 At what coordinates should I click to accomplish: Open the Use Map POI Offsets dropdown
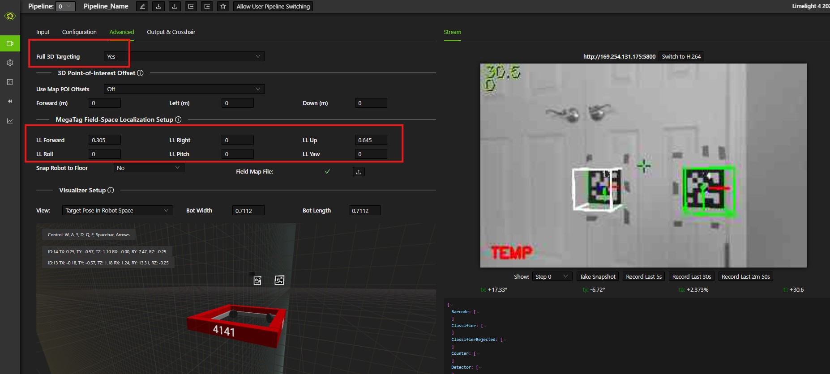click(184, 89)
